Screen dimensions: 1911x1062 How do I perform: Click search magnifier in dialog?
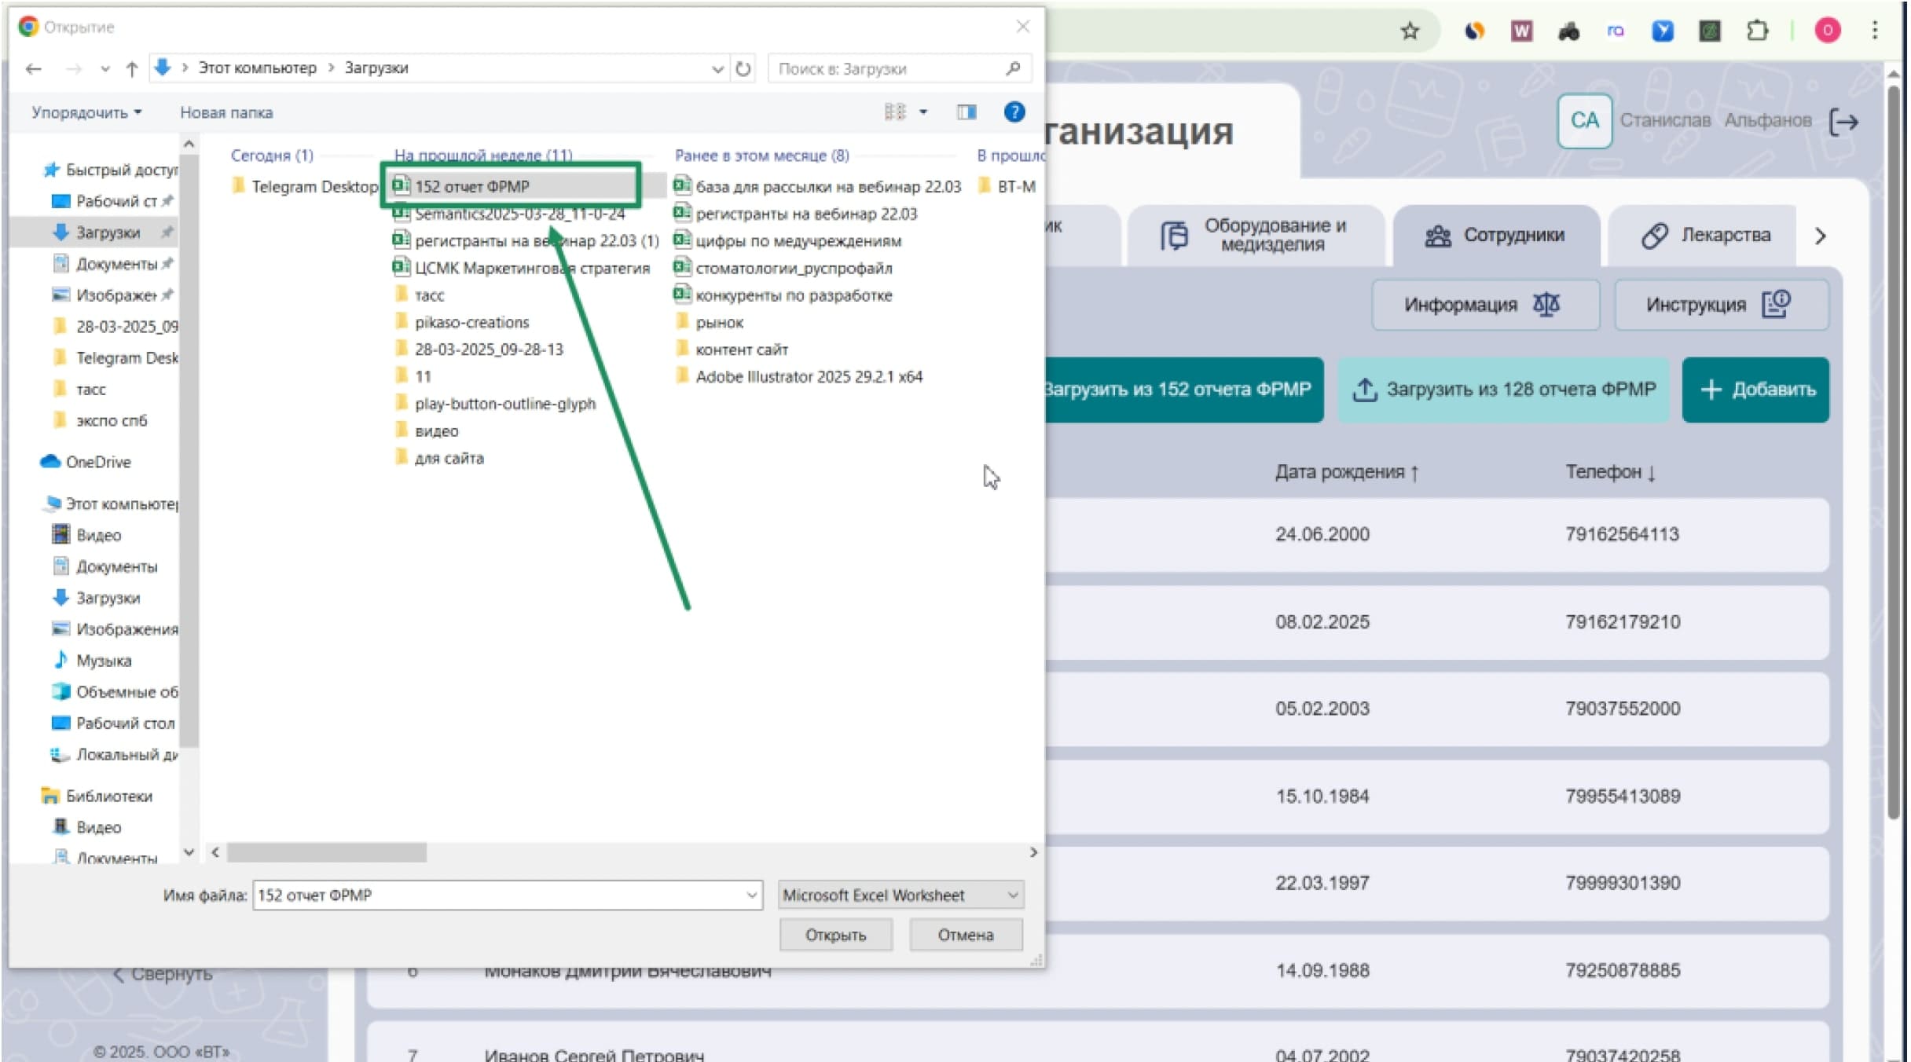point(1013,69)
